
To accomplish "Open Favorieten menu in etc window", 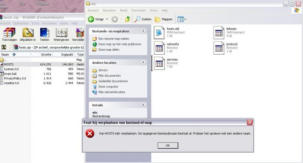I will [139, 10].
